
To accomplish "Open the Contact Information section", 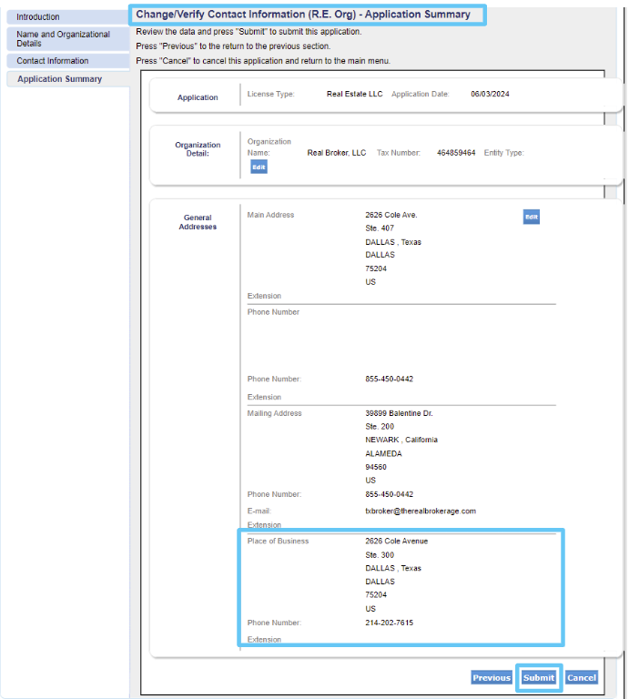I will pyautogui.click(x=67, y=61).
